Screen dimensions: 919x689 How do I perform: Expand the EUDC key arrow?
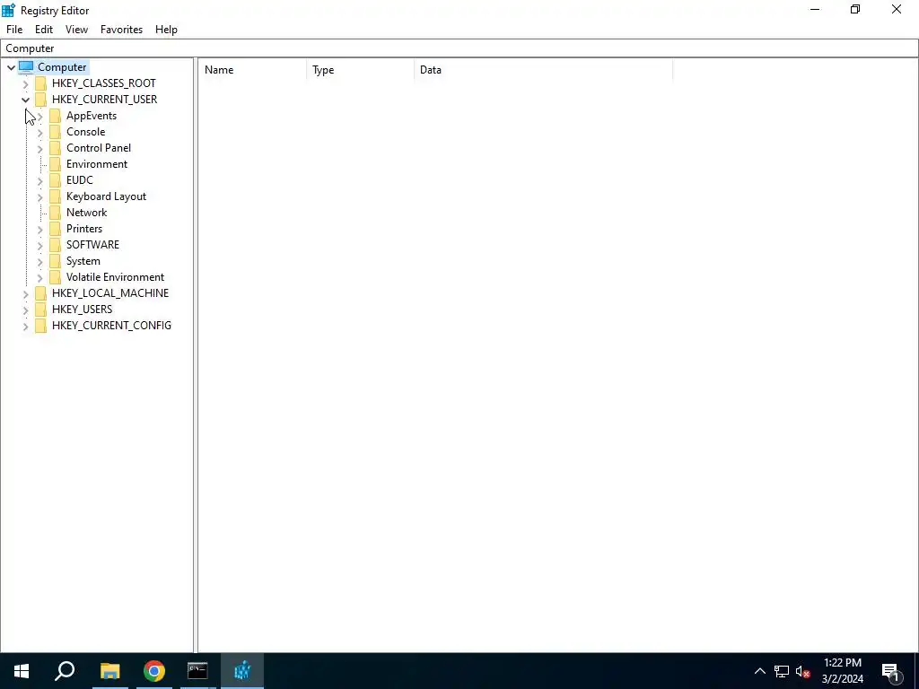click(39, 180)
